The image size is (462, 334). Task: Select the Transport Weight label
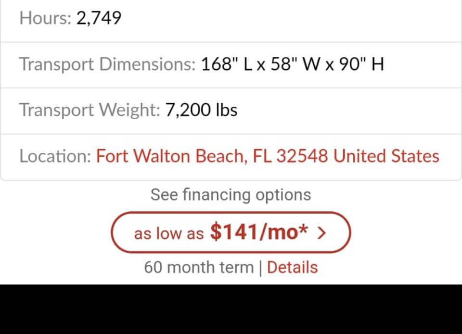(x=89, y=111)
